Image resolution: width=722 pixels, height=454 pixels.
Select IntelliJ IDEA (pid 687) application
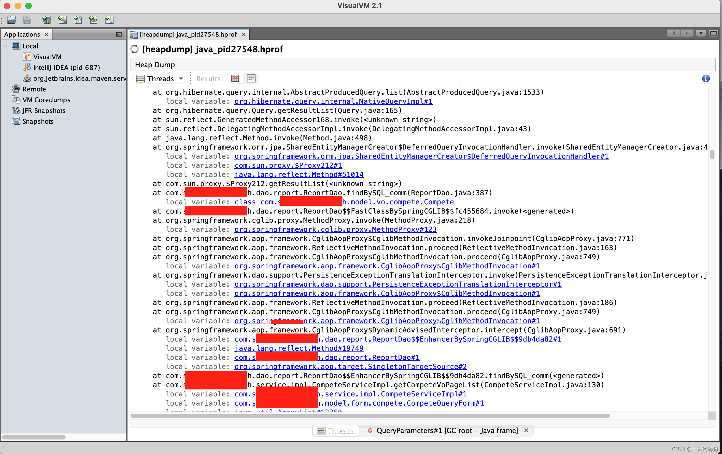66,68
